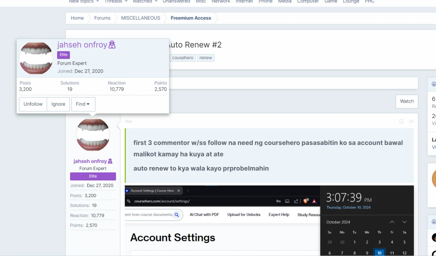Click the wide Elite banner under Forum Expert

pyautogui.click(x=93, y=176)
